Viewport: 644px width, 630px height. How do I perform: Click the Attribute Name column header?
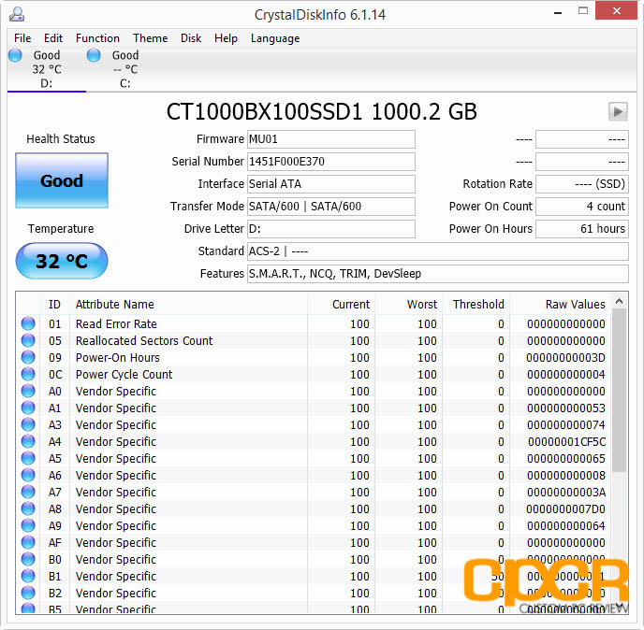pyautogui.click(x=188, y=305)
